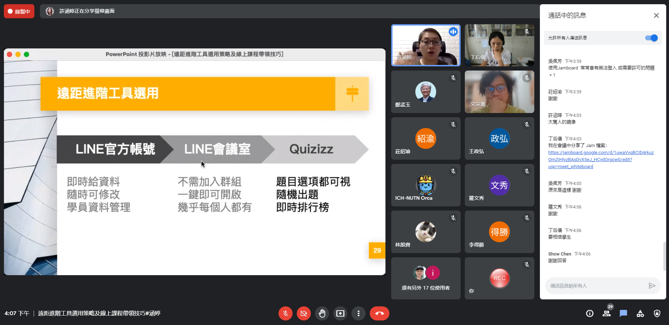
Task: Click the red recording indicator
Action: [19, 11]
